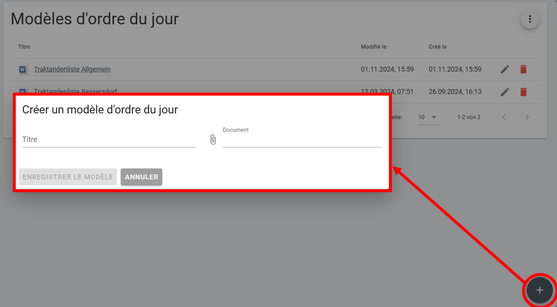Click Word icon beside Traktandenliste Allgemein

(23, 69)
